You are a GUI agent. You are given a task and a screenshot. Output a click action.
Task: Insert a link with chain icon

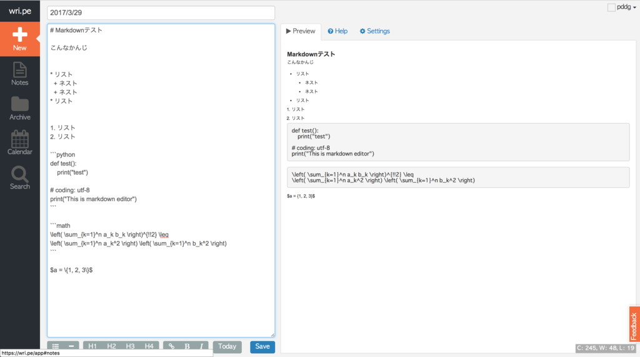coord(171,346)
